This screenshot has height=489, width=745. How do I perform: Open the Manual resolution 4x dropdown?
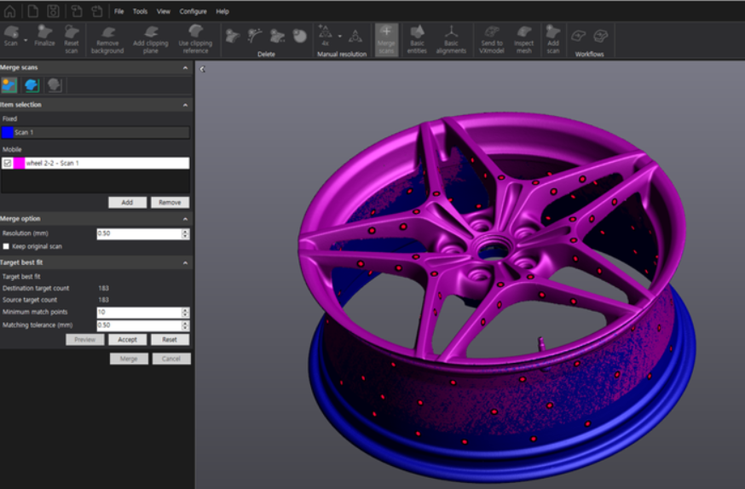click(x=339, y=37)
